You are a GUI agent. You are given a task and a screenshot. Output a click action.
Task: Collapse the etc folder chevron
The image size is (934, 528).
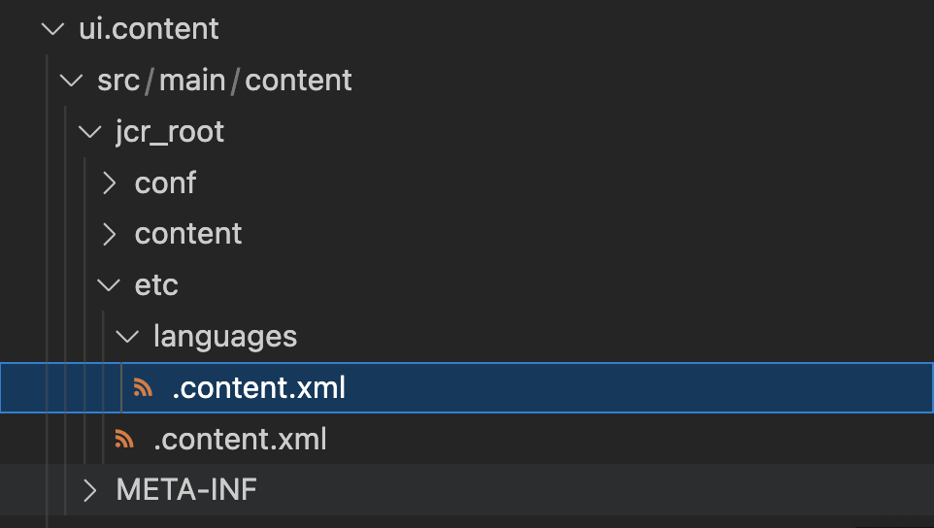click(x=109, y=285)
